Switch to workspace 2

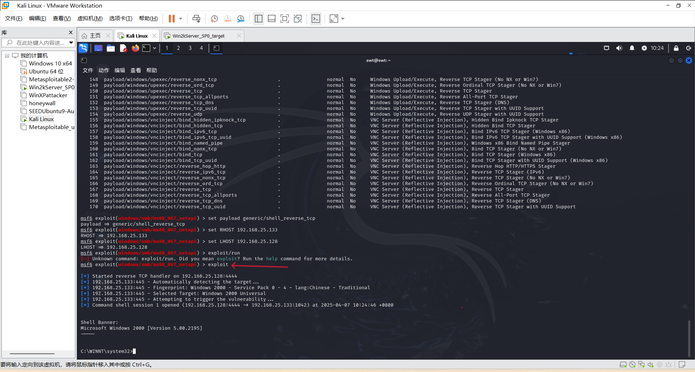(x=178, y=48)
